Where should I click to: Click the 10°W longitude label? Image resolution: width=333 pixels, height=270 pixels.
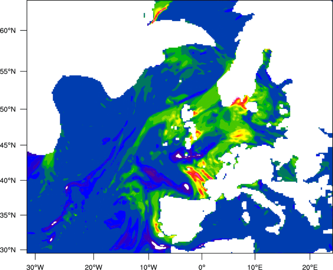[x=149, y=267]
